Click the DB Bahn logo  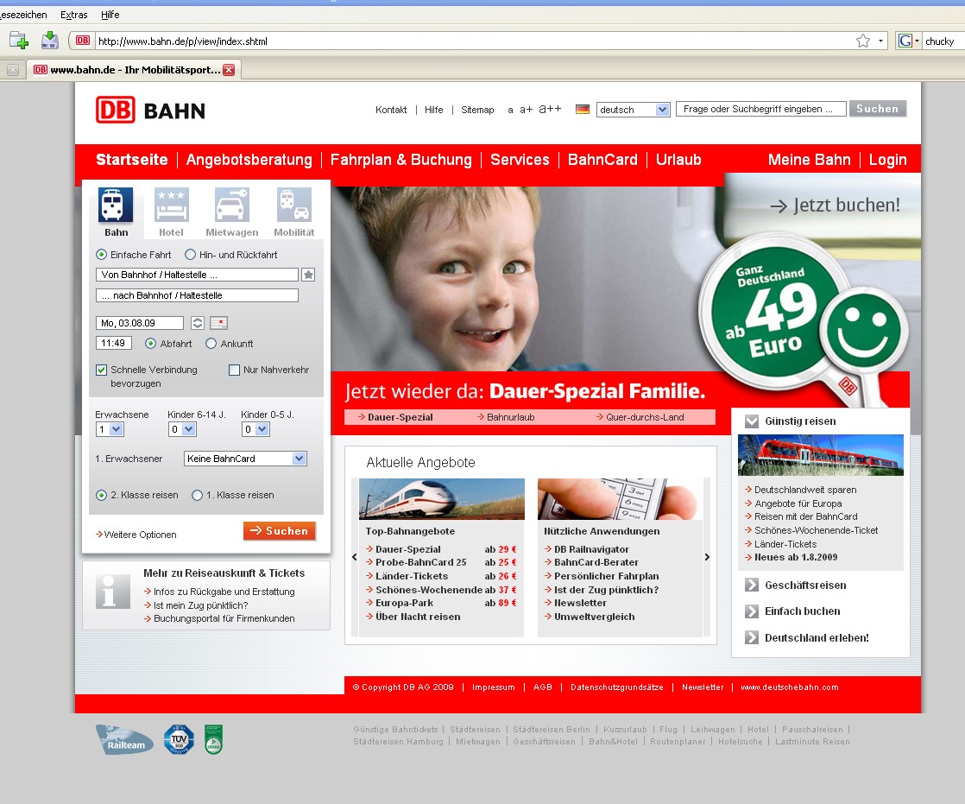point(150,111)
